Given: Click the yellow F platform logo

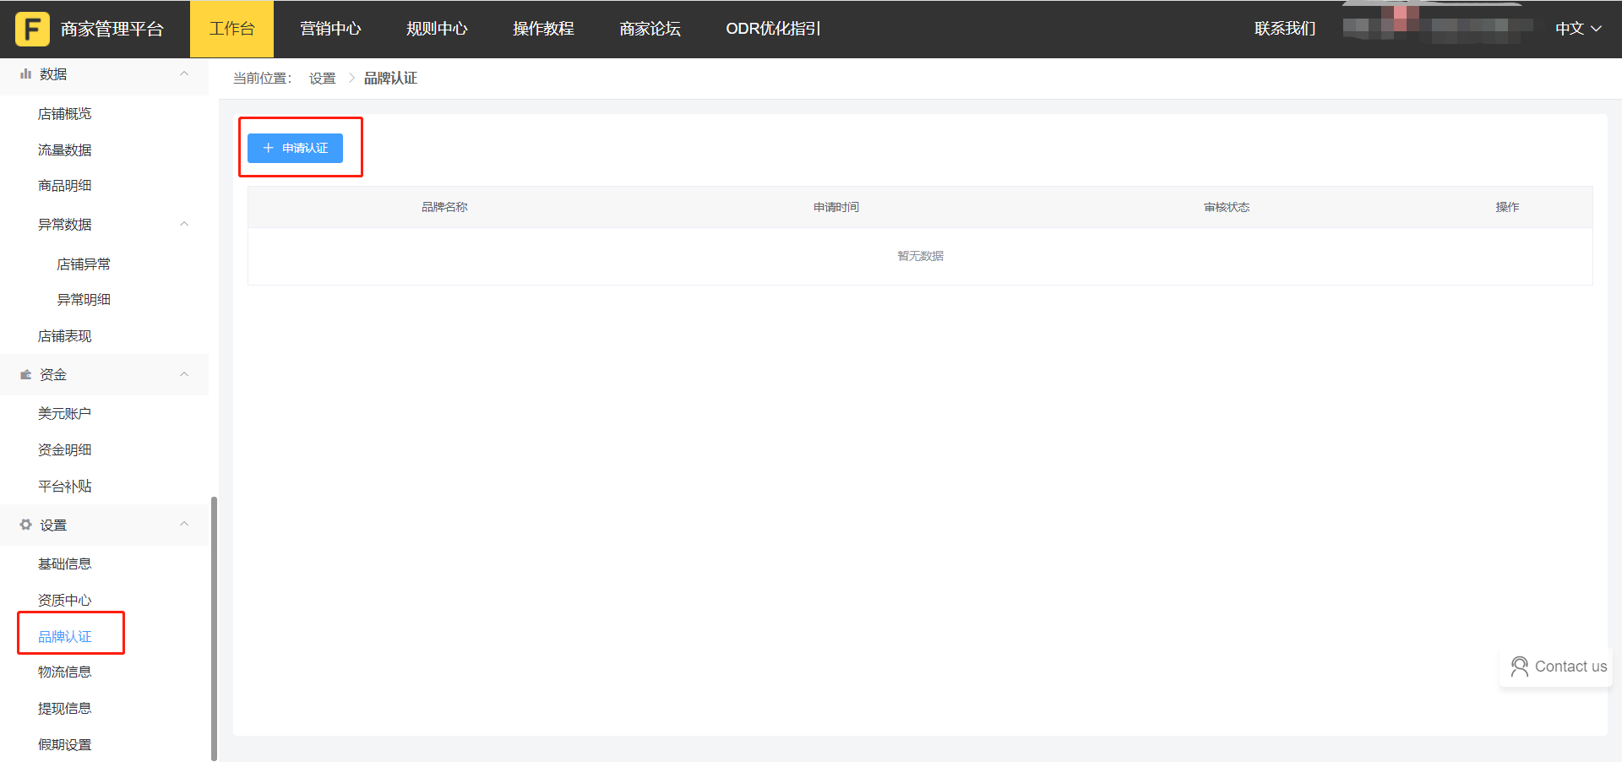Looking at the screenshot, I should pyautogui.click(x=32, y=29).
